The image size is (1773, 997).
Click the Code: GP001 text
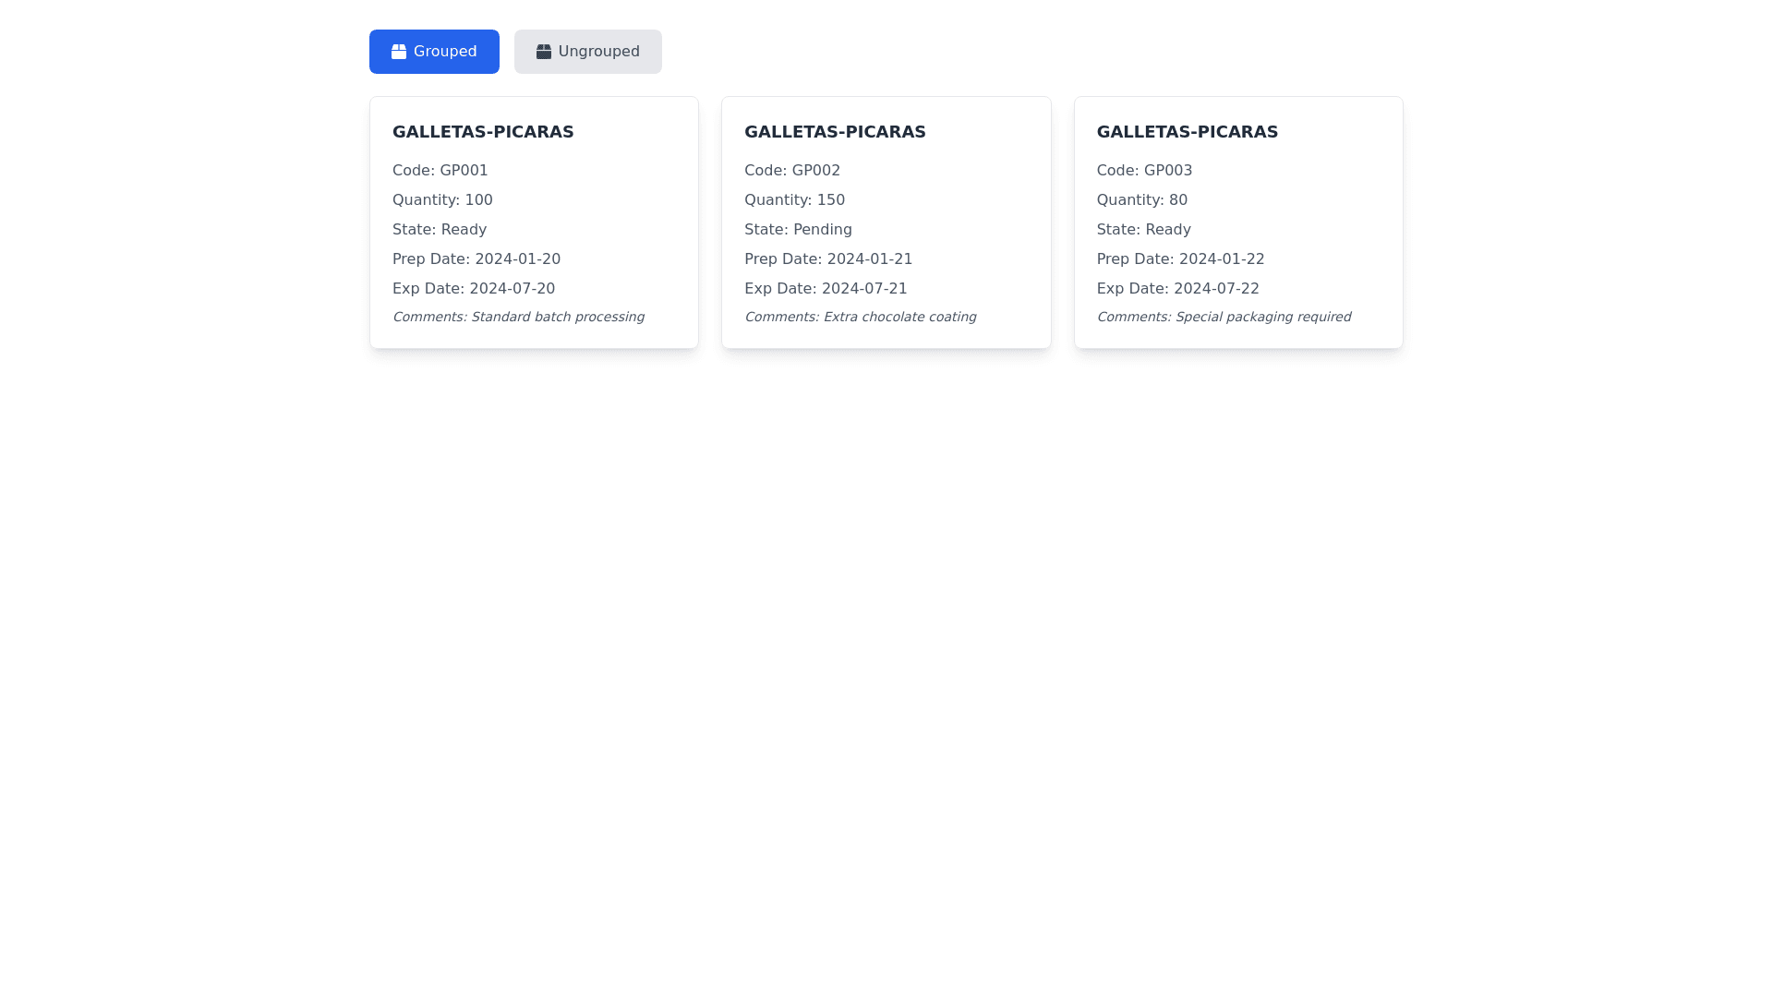(x=440, y=171)
